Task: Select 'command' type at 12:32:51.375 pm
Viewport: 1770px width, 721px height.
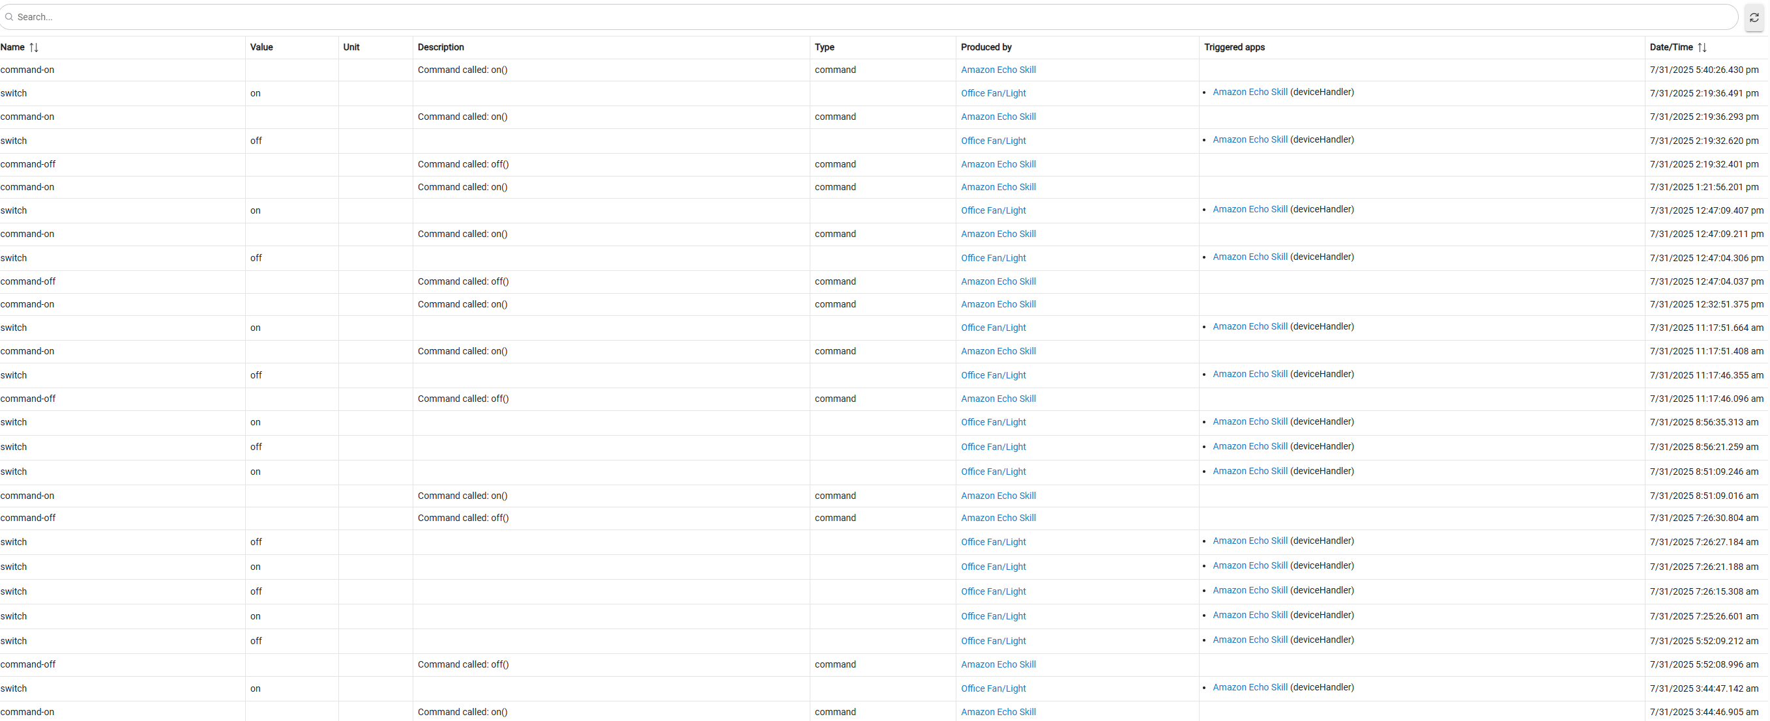Action: point(835,304)
